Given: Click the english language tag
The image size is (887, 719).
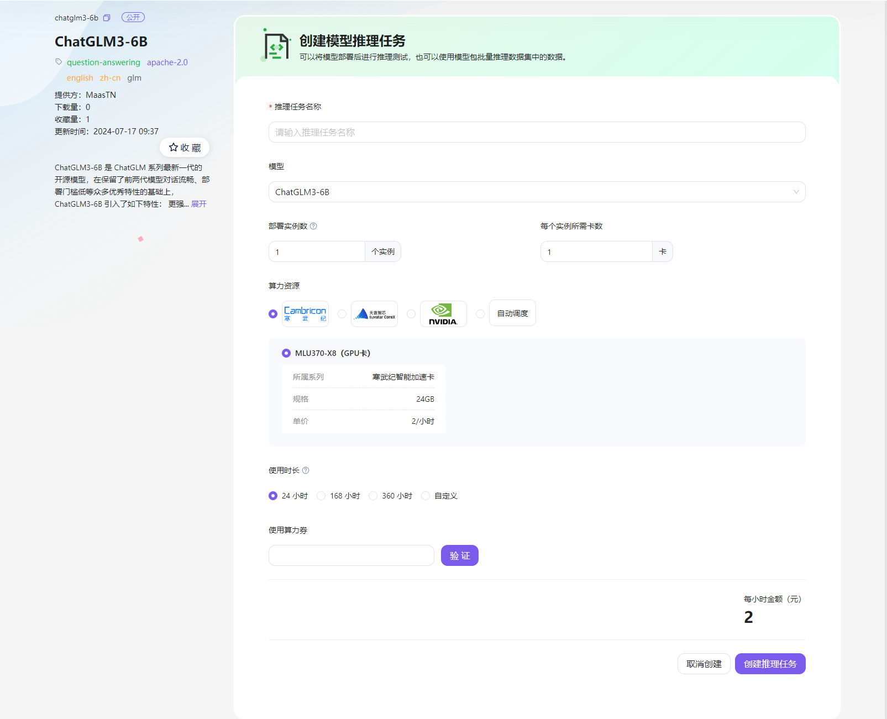Looking at the screenshot, I should [x=80, y=78].
